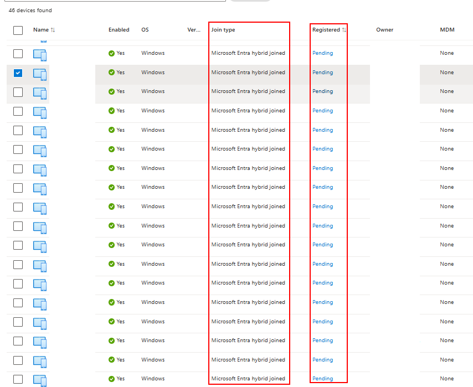
Task: Check the select-all checkbox in the table header
Action: [18, 30]
